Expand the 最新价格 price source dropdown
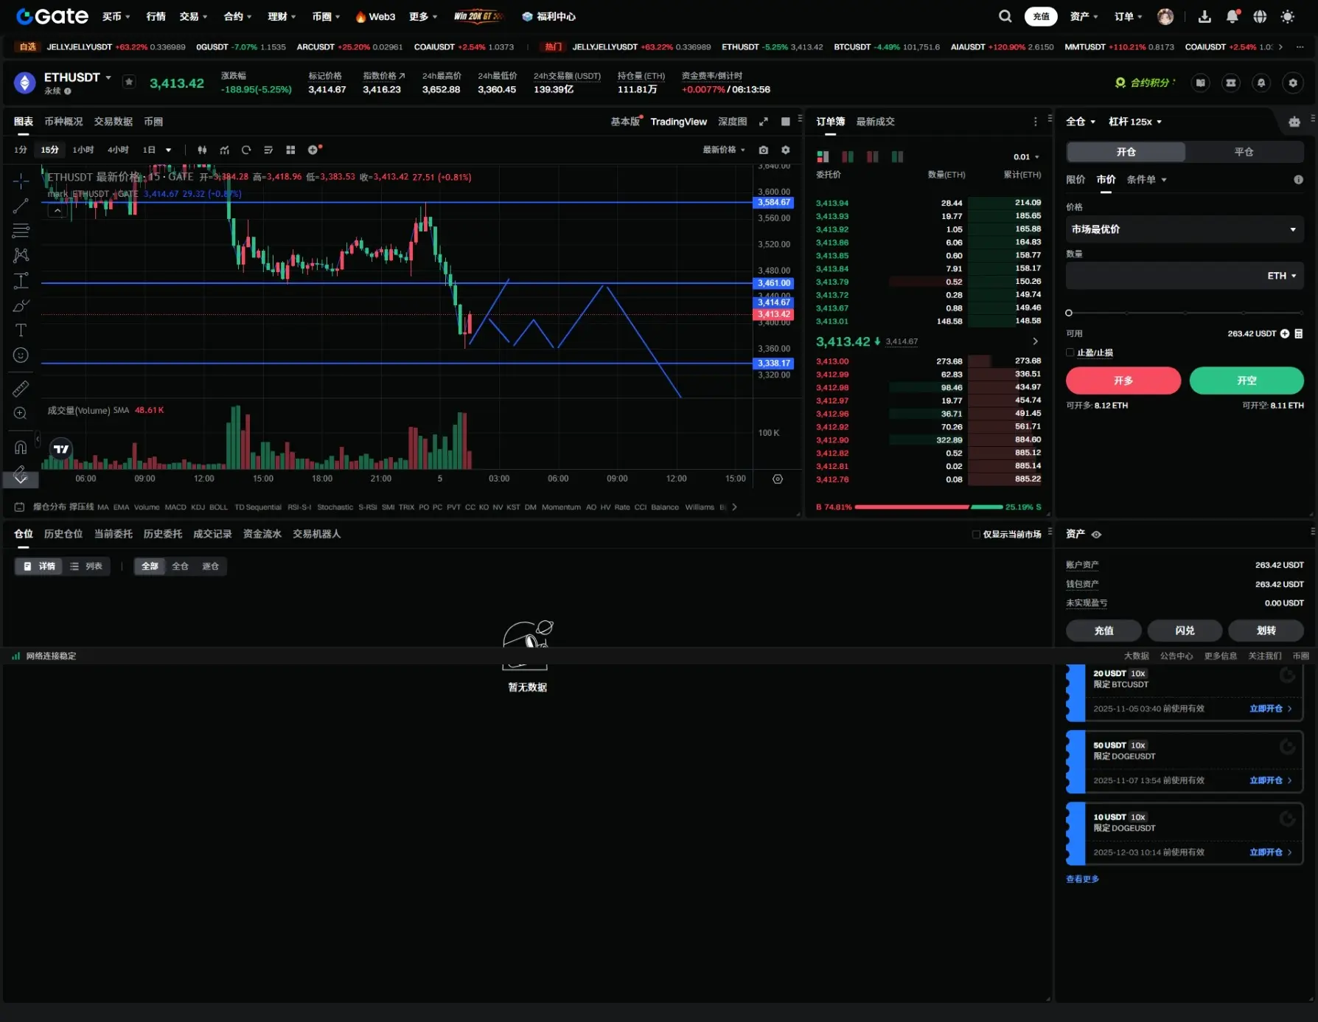The width and height of the screenshot is (1318, 1022). click(x=724, y=150)
